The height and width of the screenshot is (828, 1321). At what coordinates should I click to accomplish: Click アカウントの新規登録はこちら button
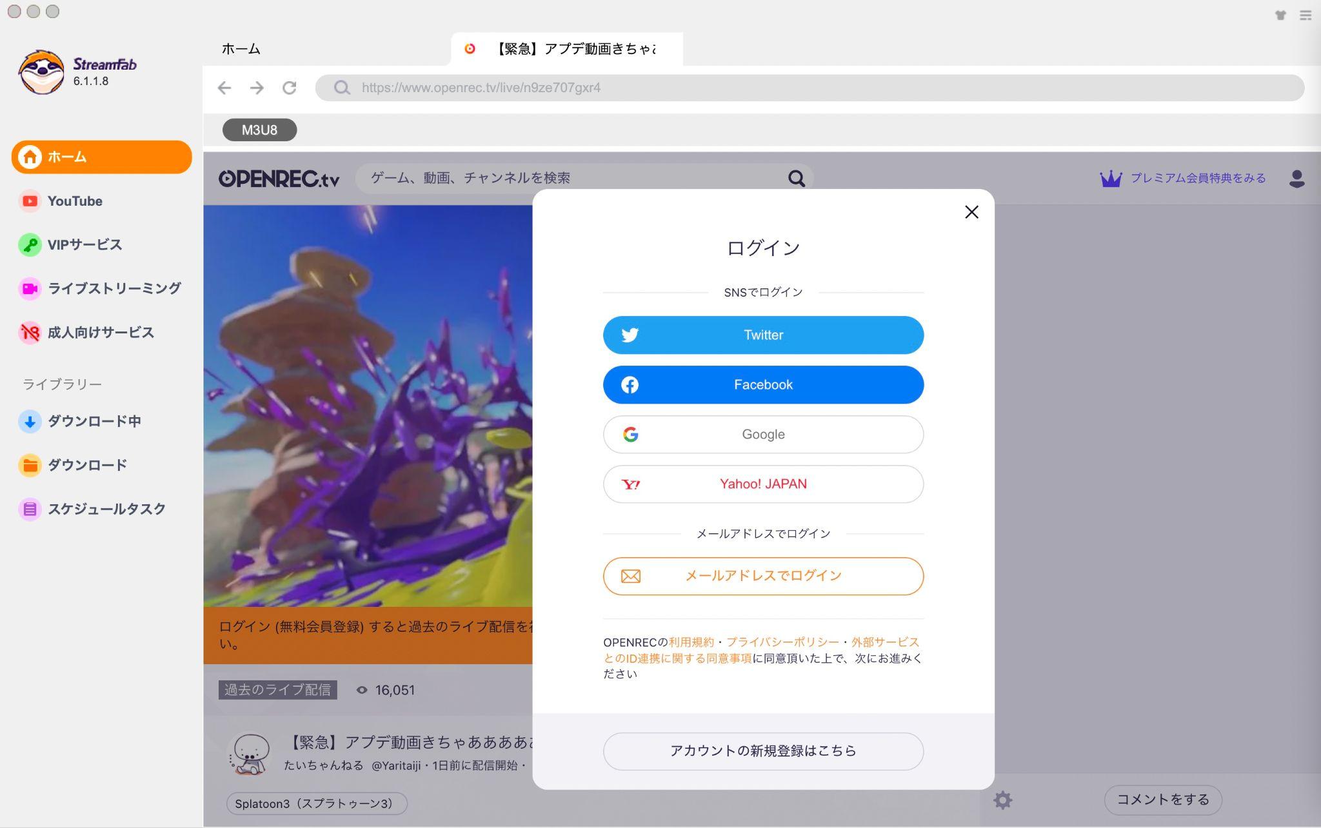point(763,751)
